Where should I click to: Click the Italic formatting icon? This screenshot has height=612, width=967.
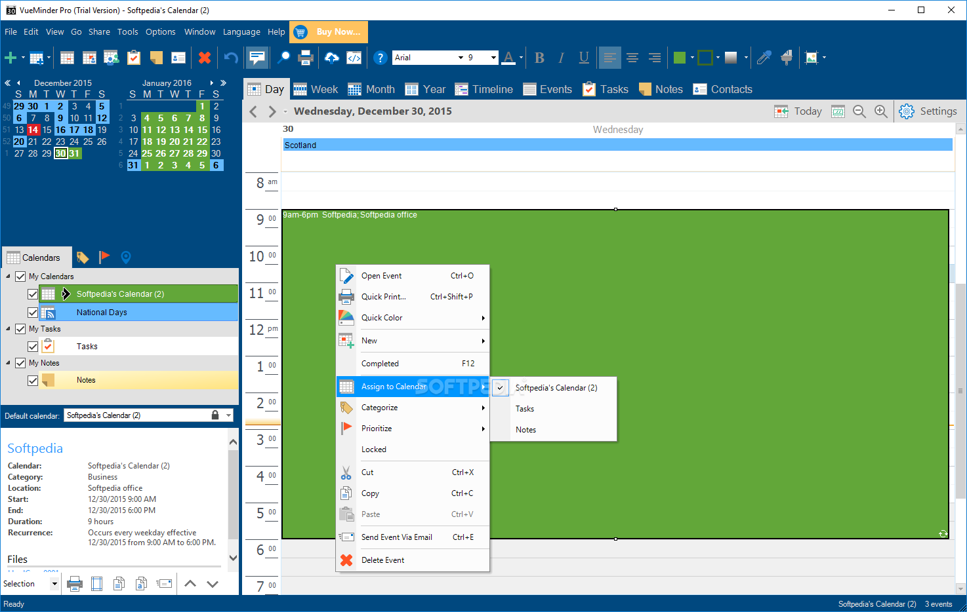coord(562,58)
